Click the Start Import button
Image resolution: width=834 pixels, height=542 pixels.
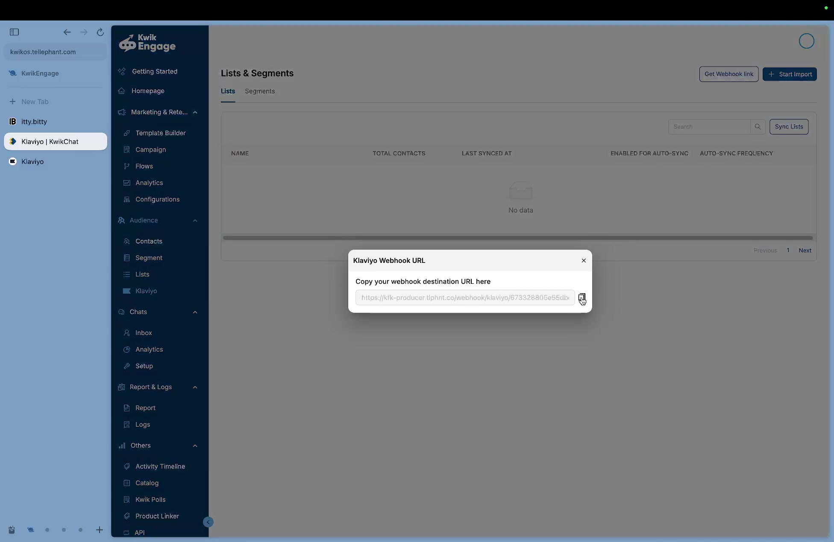tap(790, 74)
